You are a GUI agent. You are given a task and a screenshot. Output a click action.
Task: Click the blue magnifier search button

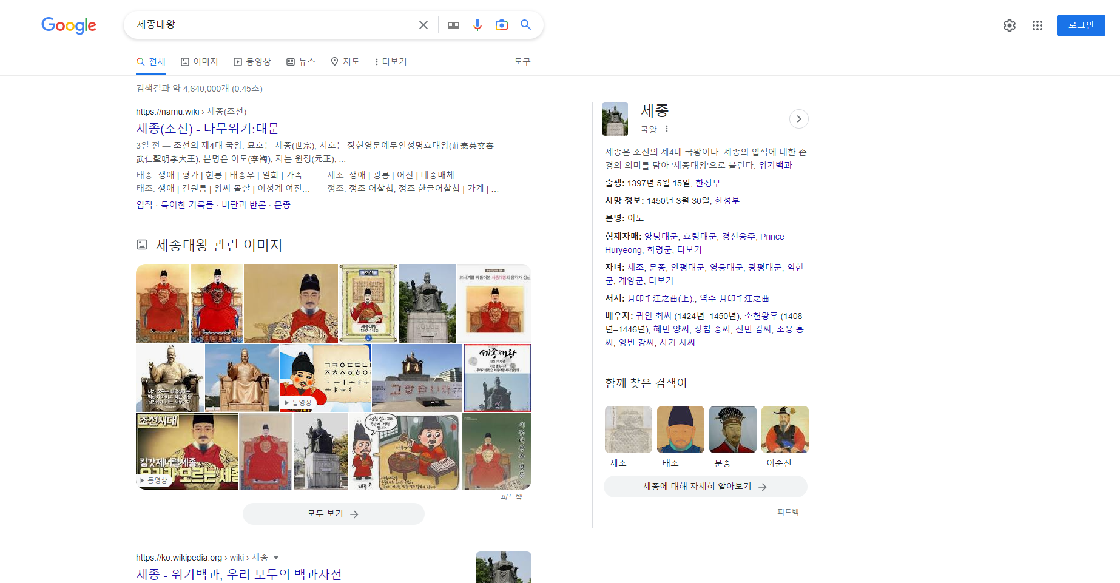pos(525,25)
